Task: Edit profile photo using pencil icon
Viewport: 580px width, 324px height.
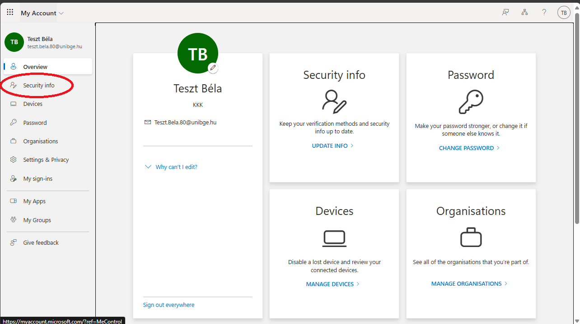Action: [213, 68]
